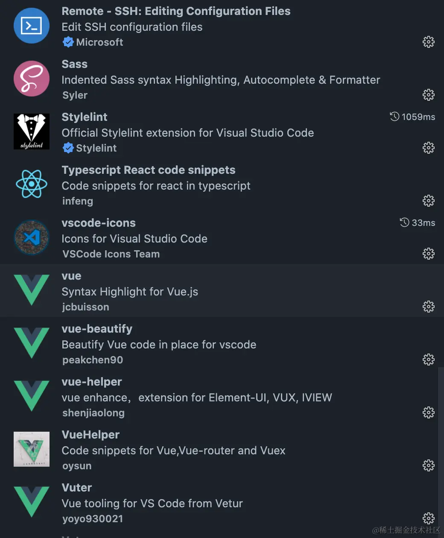Open gear menu for vscode-icons
Image resolution: width=444 pixels, height=538 pixels.
pos(428,254)
